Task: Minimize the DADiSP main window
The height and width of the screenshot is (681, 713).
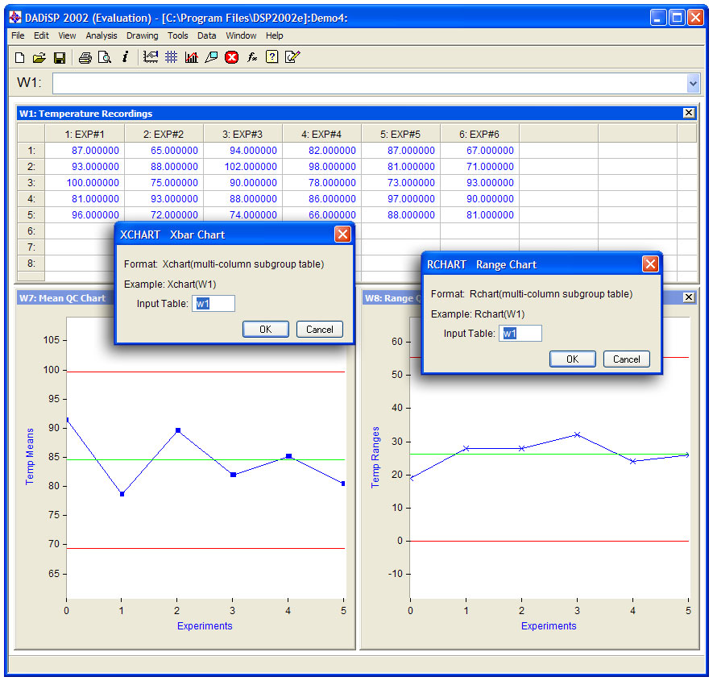Action: point(658,18)
